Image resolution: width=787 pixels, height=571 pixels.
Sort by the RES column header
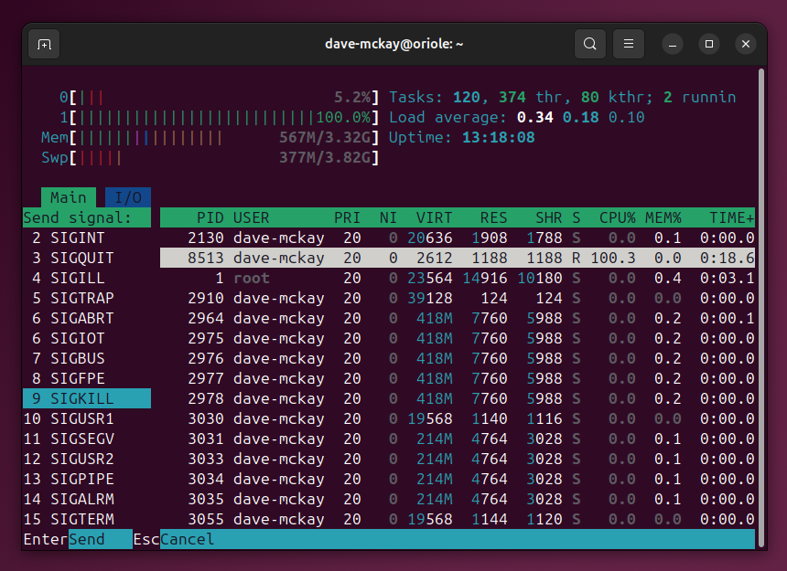[493, 217]
